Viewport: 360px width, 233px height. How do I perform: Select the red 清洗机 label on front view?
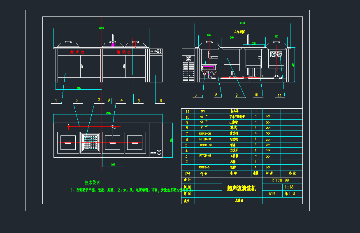tap(123, 53)
